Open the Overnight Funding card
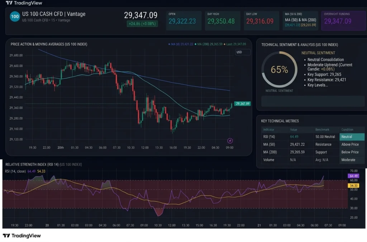 point(344,20)
